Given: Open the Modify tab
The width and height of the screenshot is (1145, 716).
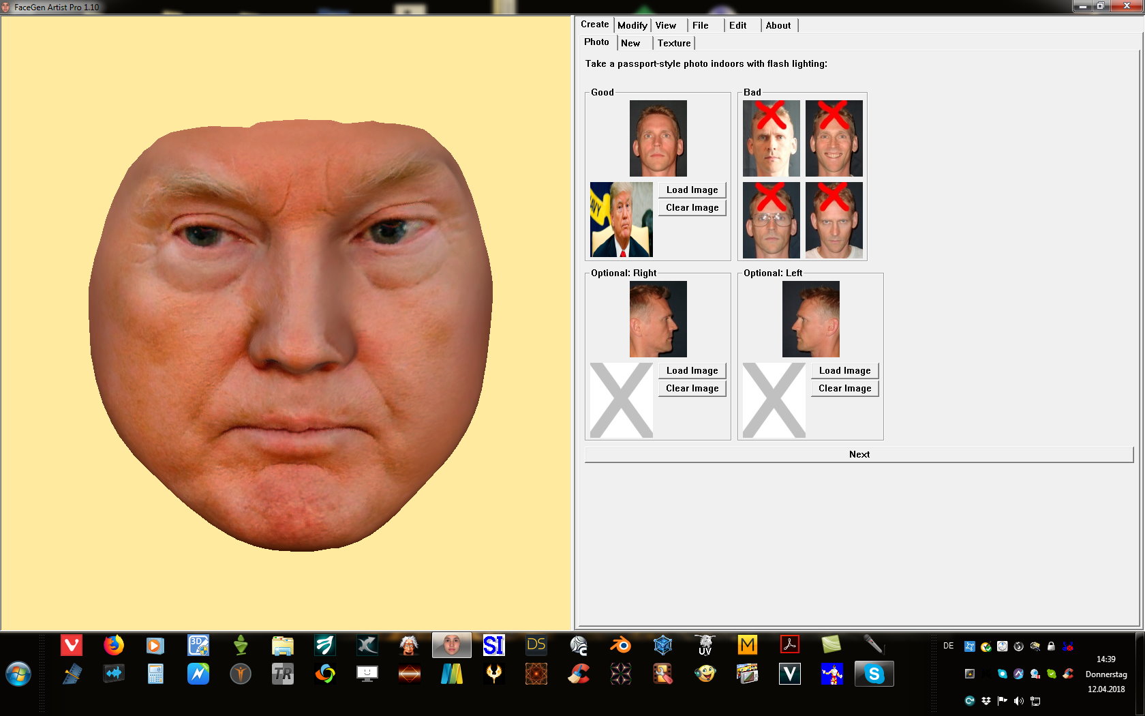Looking at the screenshot, I should click(632, 25).
